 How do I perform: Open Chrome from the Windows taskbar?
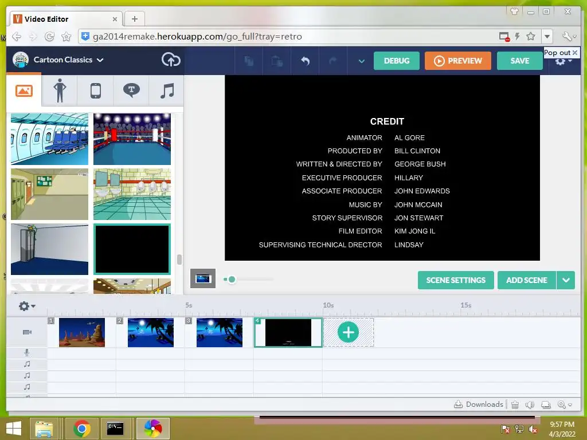coord(81,429)
